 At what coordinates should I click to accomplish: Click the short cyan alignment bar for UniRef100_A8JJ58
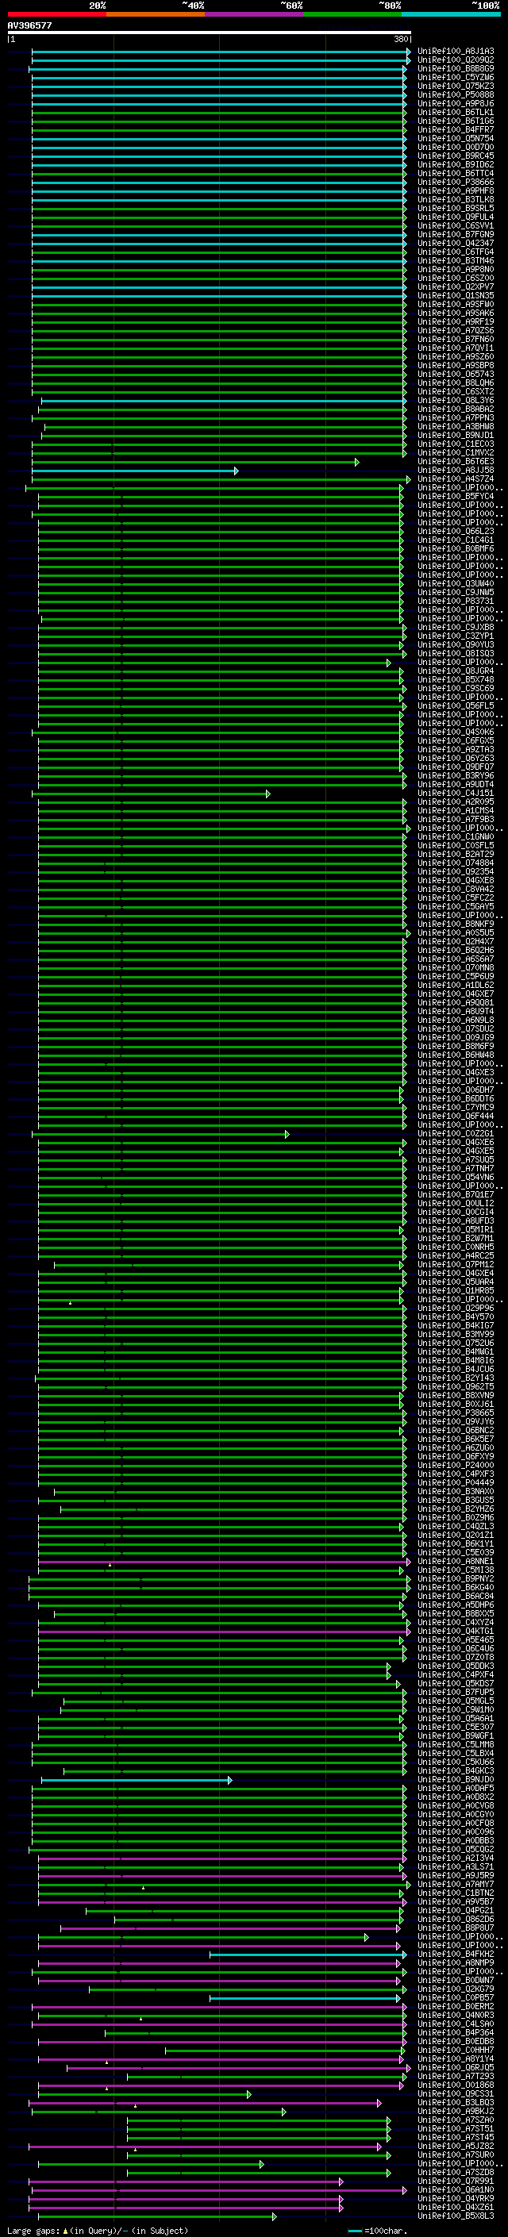[x=135, y=471]
